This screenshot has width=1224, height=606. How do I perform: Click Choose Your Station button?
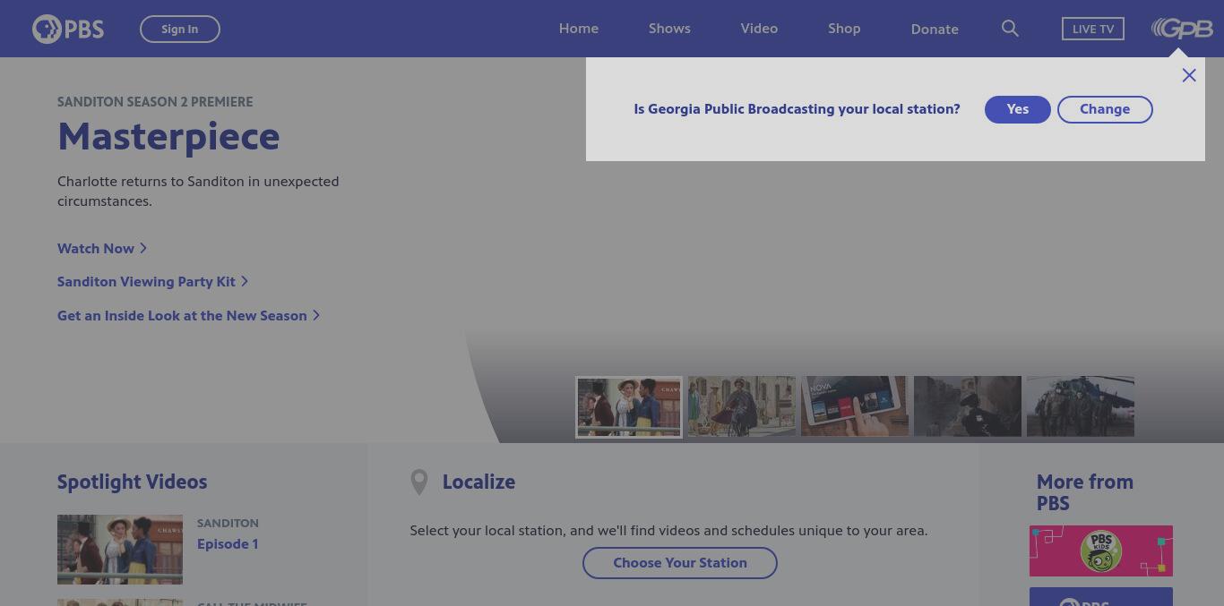click(x=680, y=563)
